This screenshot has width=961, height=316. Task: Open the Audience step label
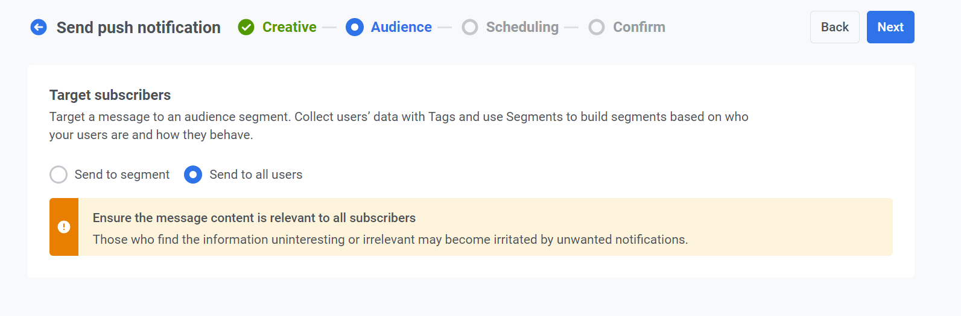pos(401,27)
